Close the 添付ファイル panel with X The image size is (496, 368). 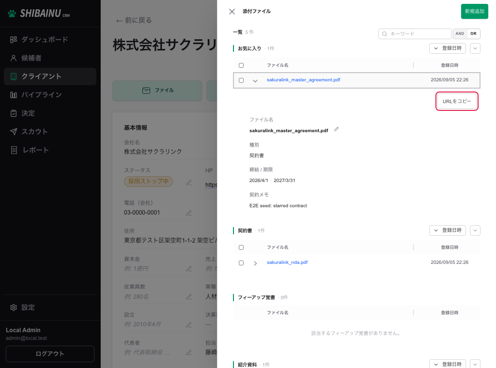232,12
